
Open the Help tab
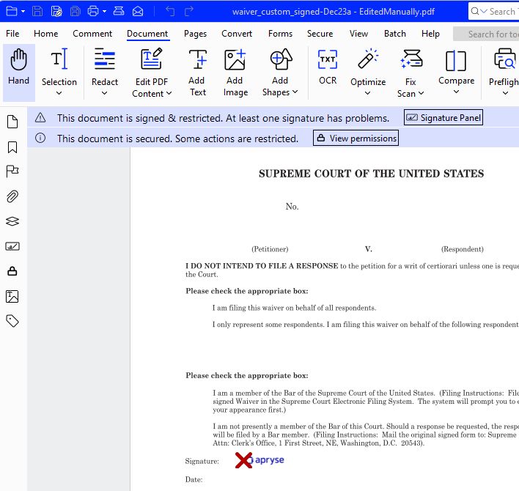pos(430,34)
